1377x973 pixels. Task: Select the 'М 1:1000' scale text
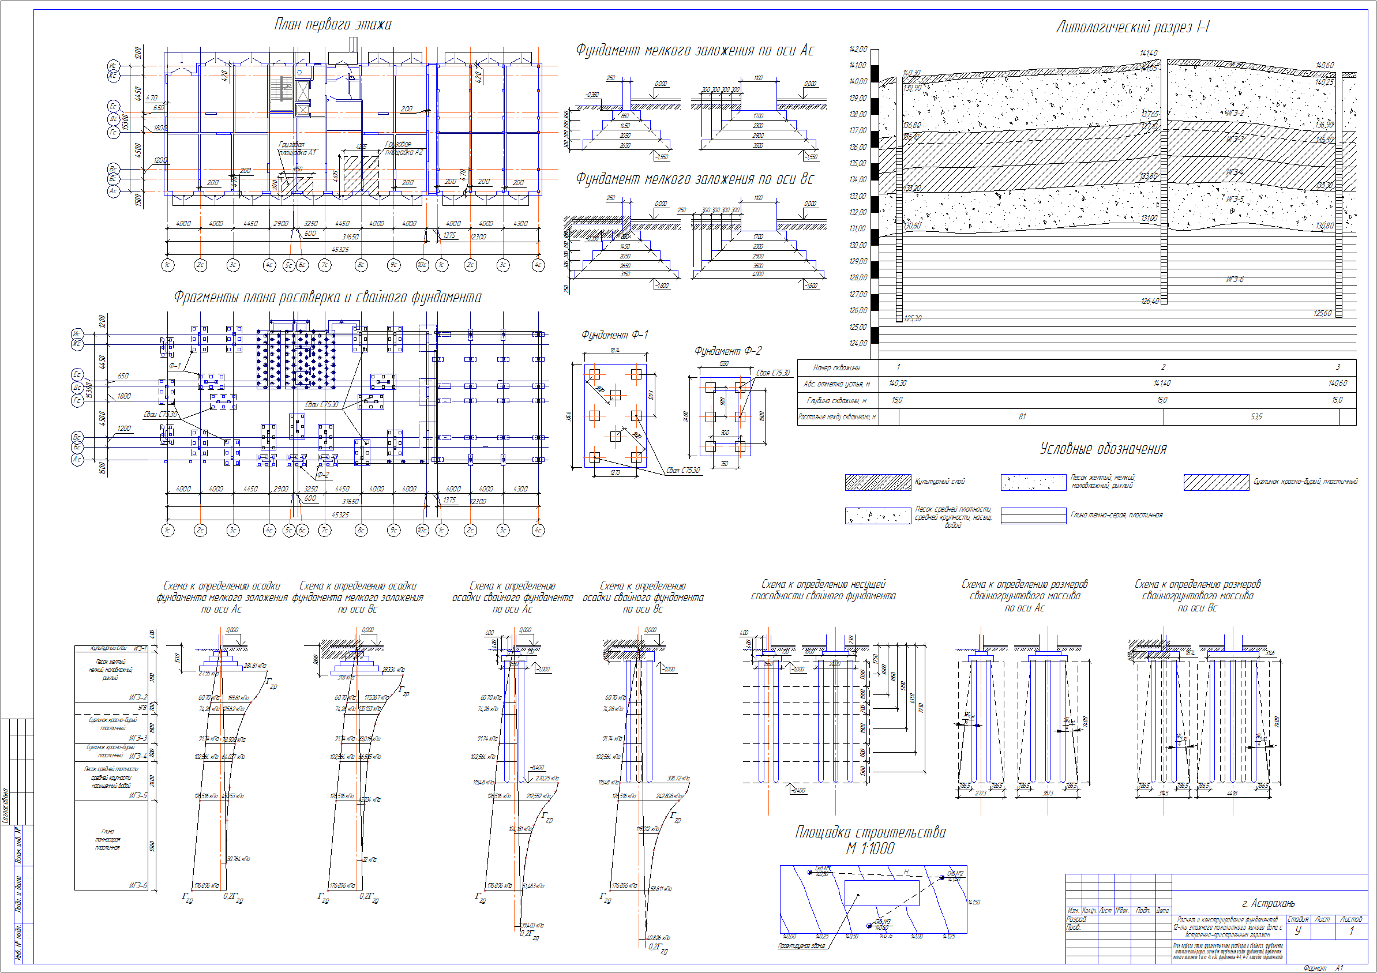pyautogui.click(x=871, y=850)
